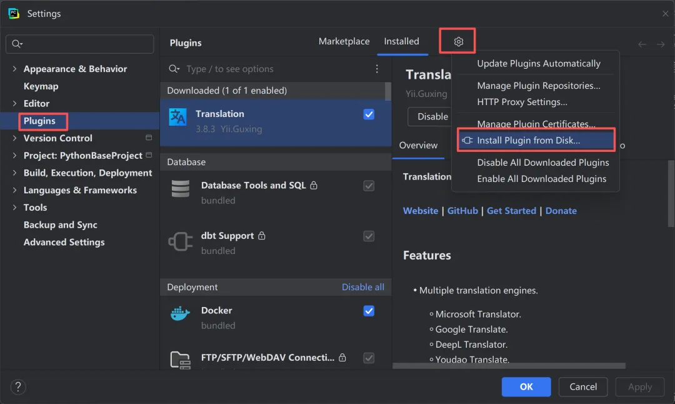Image resolution: width=675 pixels, height=404 pixels.
Task: Open help with the question mark icon
Action: click(18, 386)
